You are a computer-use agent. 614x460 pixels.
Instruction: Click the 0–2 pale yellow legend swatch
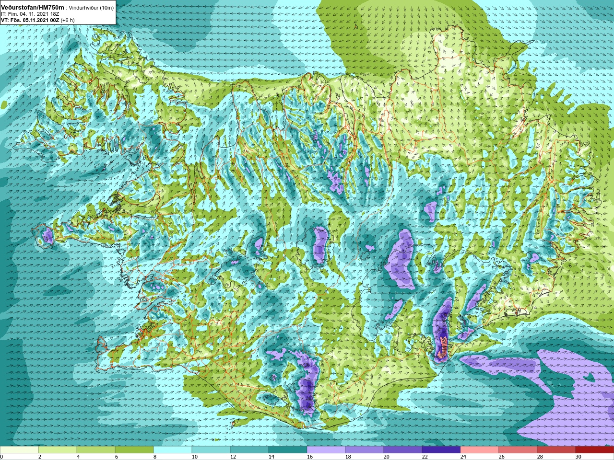click(x=19, y=450)
